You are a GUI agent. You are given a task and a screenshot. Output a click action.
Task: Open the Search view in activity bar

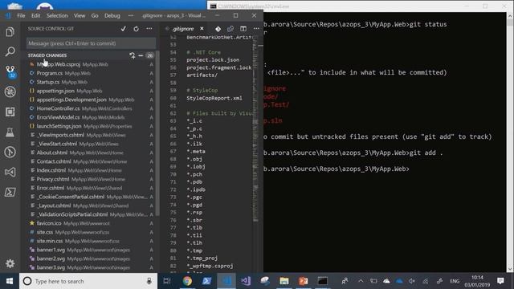click(10, 51)
